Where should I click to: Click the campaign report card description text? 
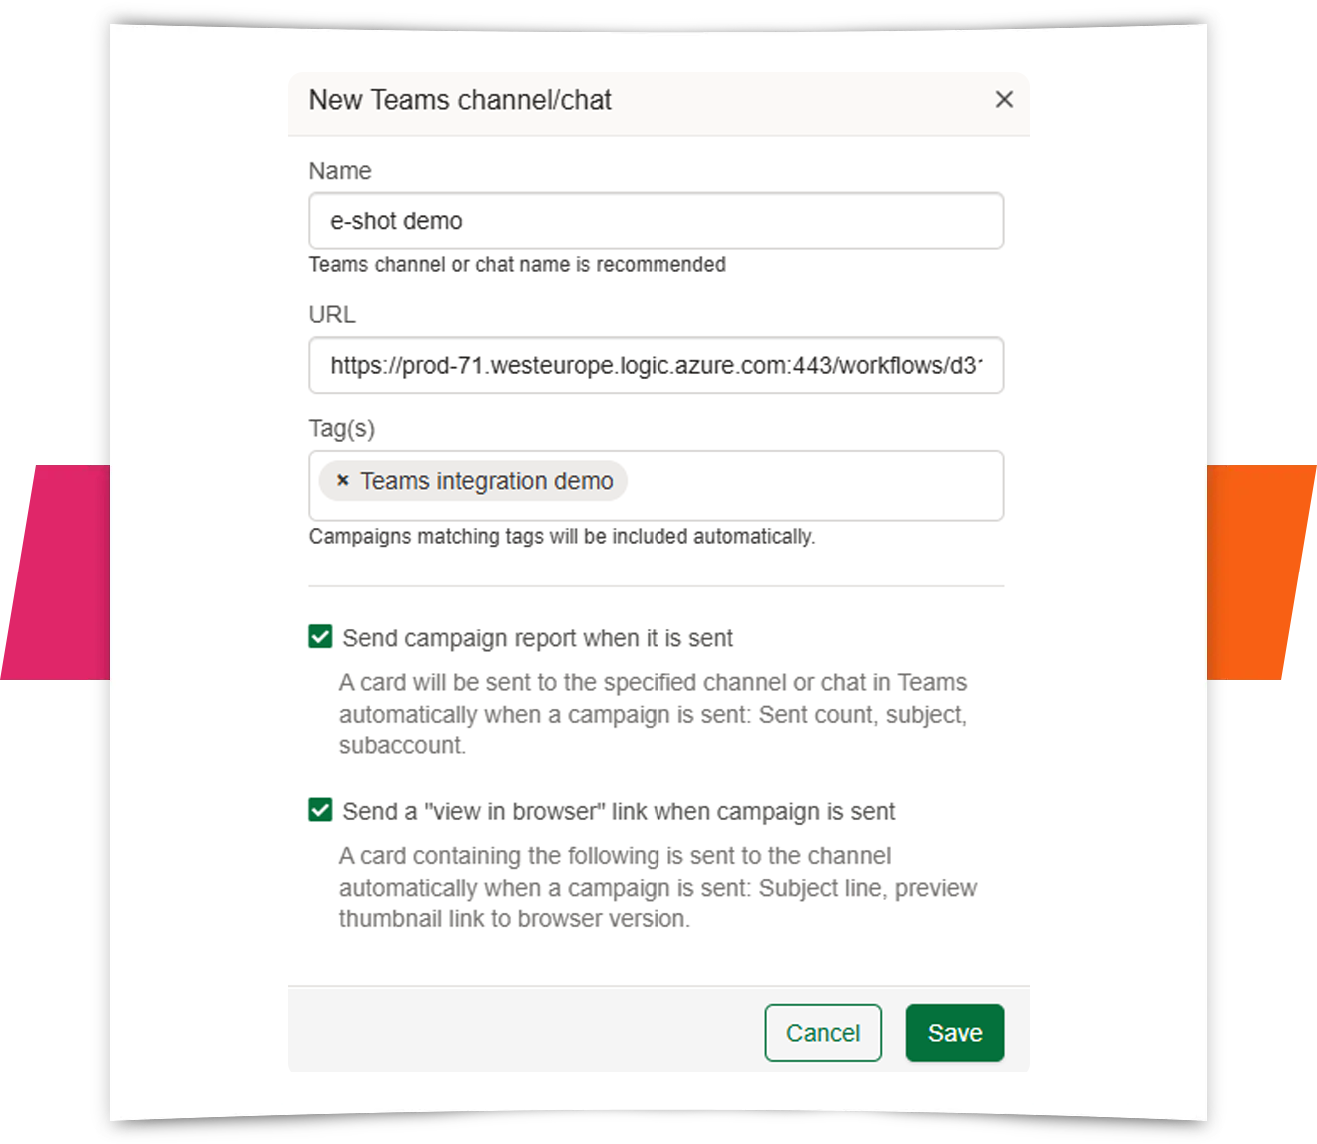click(x=653, y=714)
